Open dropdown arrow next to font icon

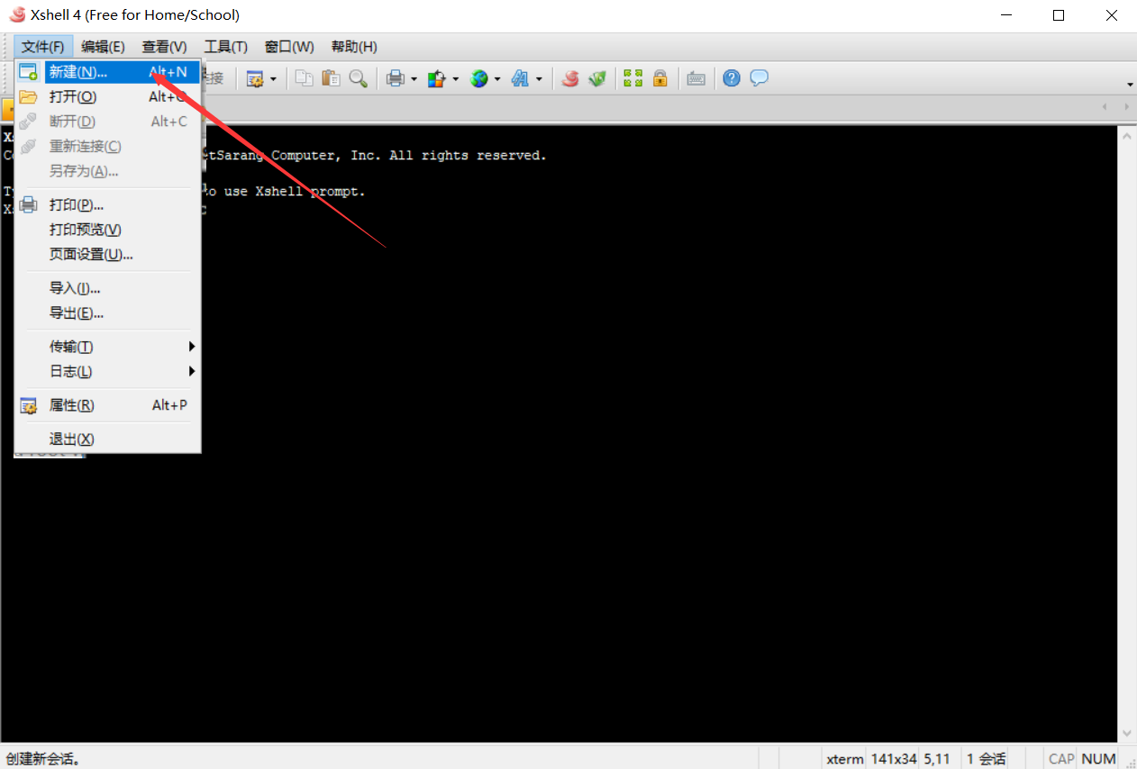539,79
